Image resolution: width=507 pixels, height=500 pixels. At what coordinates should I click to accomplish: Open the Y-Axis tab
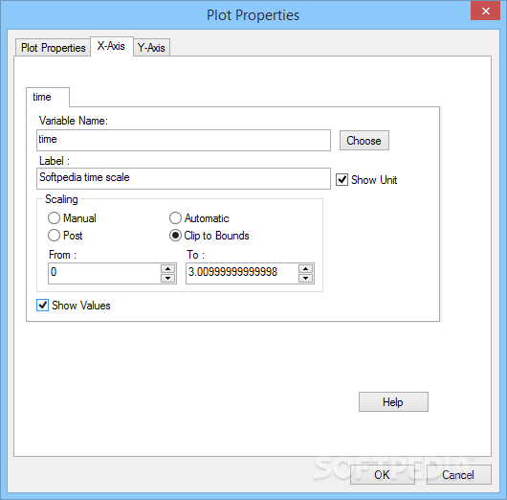click(151, 48)
